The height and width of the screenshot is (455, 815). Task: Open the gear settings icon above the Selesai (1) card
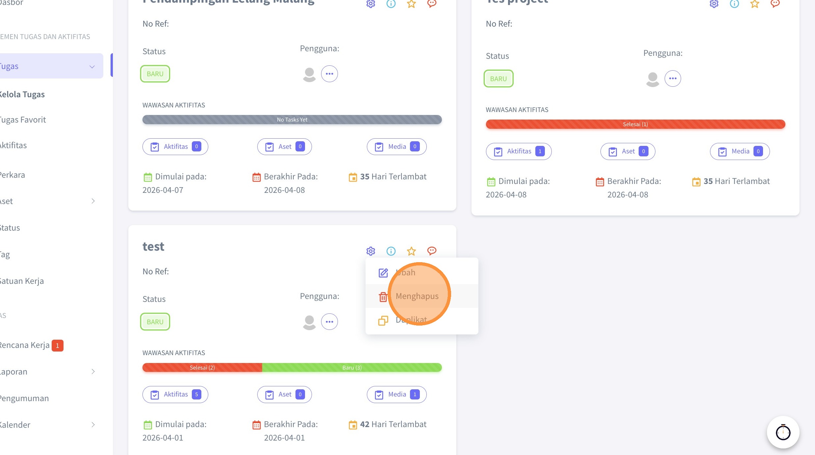click(714, 4)
